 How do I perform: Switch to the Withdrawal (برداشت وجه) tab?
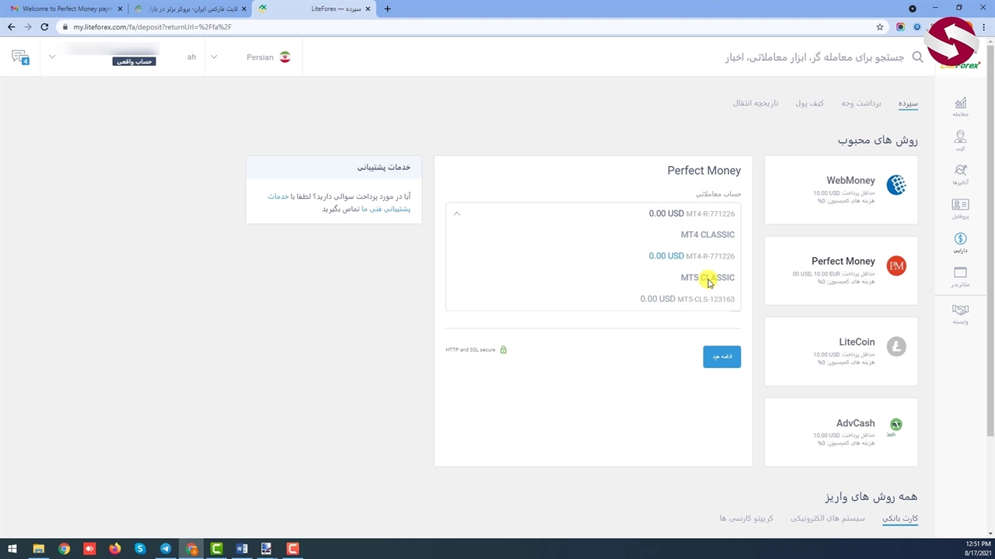(x=861, y=103)
